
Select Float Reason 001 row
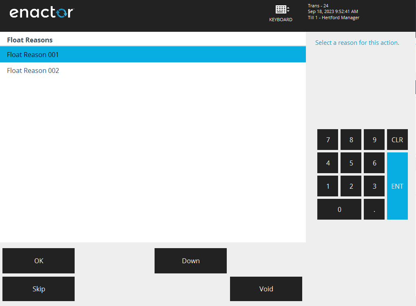(153, 55)
